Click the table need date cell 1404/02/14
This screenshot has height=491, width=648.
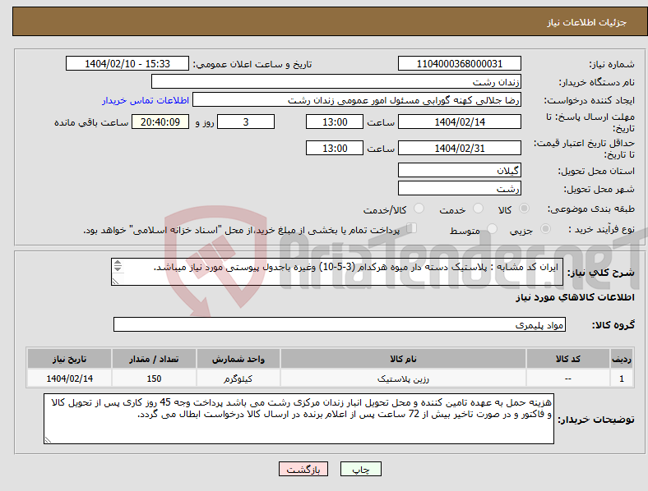[69, 379]
